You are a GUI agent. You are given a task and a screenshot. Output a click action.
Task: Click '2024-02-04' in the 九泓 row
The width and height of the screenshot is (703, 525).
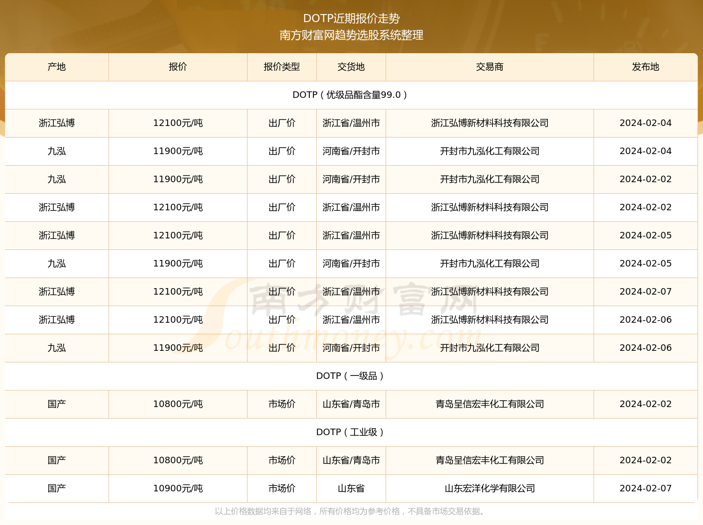646,151
